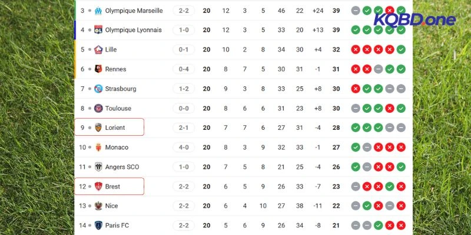Click the Nice club crest
This screenshot has width=471, height=235.
coord(98,206)
